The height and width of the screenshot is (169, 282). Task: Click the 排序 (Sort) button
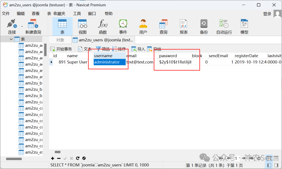pyautogui.click(x=119, y=49)
